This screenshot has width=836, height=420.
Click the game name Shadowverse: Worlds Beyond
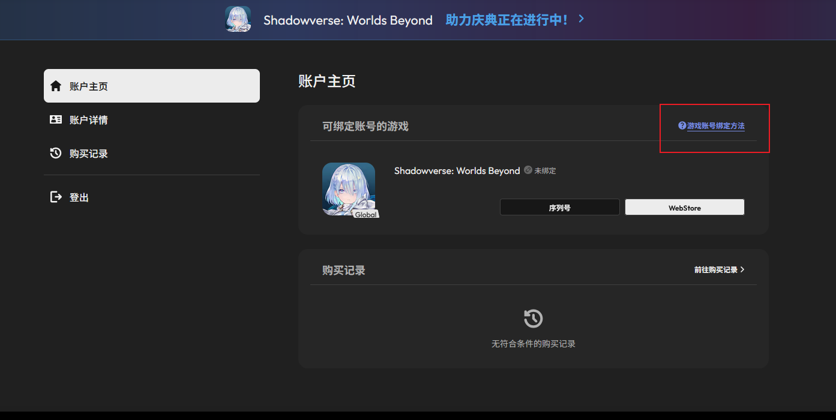457,171
